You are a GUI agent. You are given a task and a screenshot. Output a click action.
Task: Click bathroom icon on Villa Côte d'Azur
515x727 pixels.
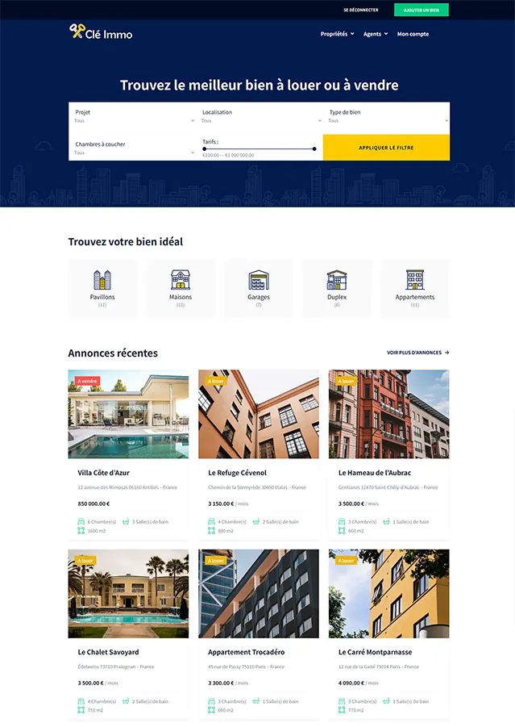(x=126, y=521)
